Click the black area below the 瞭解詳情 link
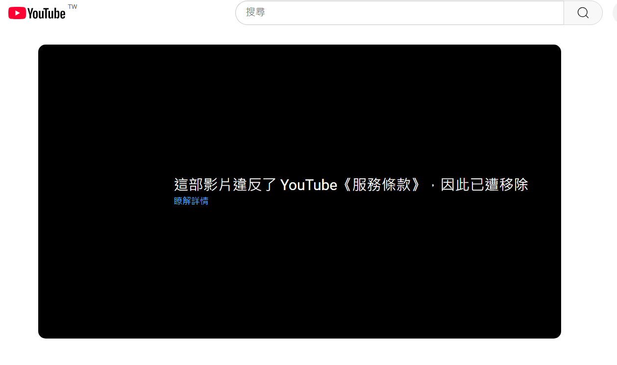 click(x=299, y=274)
